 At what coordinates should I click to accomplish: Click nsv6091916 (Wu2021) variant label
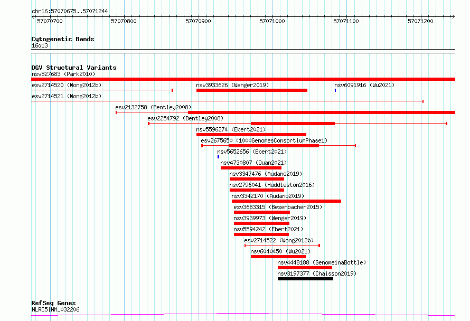coord(364,85)
